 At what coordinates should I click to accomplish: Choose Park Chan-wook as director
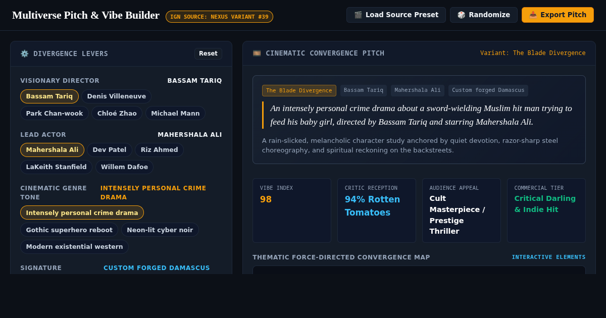coord(55,113)
